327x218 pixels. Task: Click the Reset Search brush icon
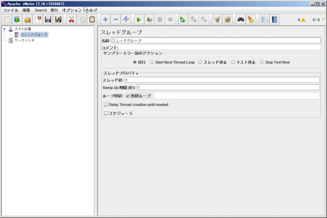tap(251, 19)
